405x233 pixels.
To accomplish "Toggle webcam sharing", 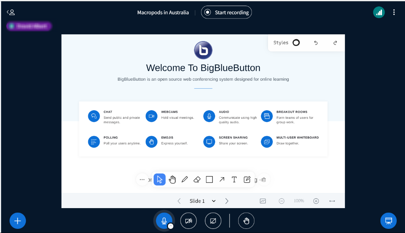I will coord(189,221).
